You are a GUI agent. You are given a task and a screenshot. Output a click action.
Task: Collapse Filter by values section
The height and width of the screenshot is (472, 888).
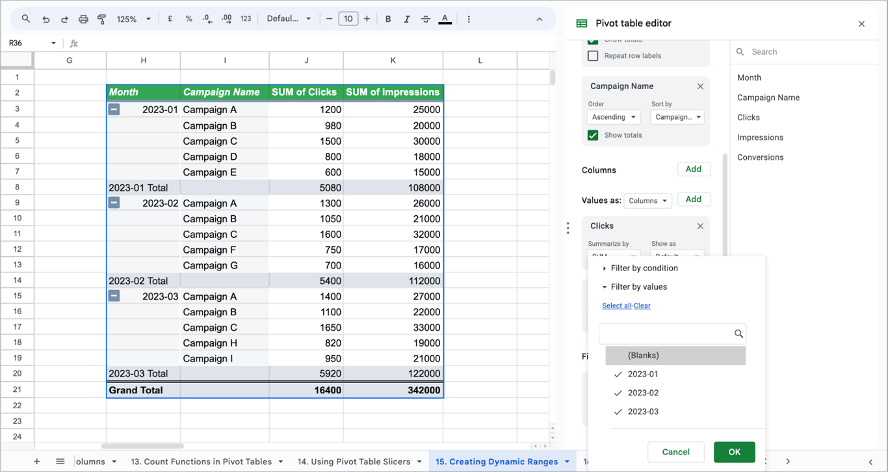tap(634, 287)
